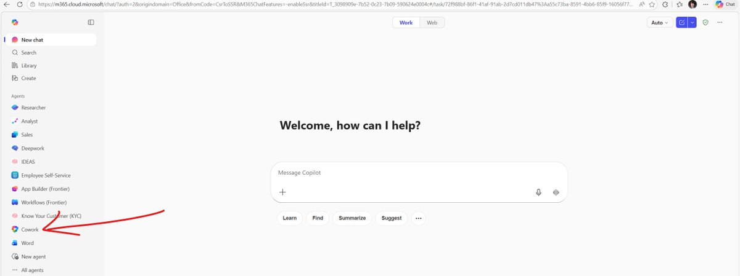Switch to the Work tab
Image resolution: width=740 pixels, height=276 pixels.
coord(406,22)
